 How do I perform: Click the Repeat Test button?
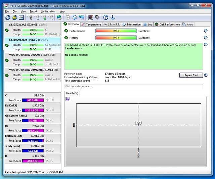click(191, 75)
